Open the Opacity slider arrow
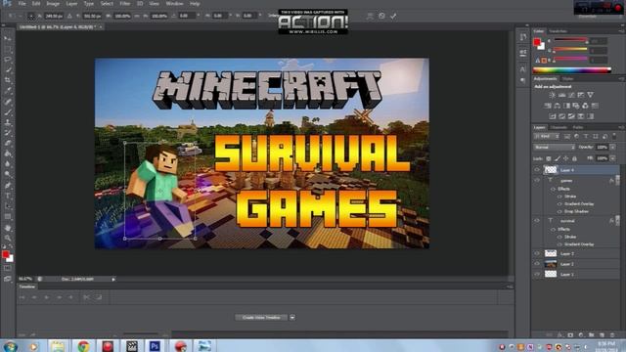 pos(613,148)
